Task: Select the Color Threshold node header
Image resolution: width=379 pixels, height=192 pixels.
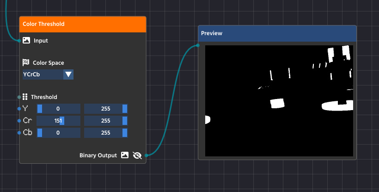Action: [x=83, y=24]
